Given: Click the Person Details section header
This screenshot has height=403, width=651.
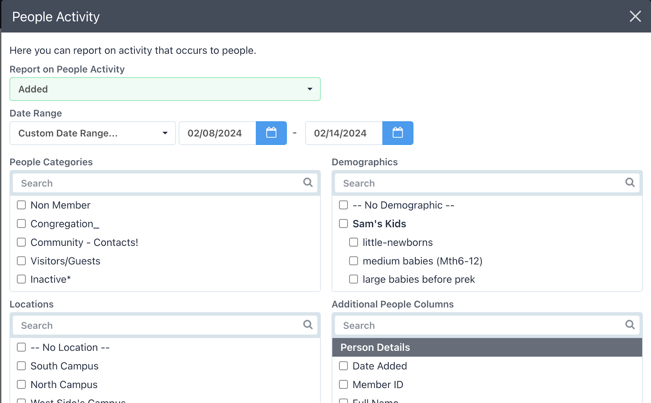Looking at the screenshot, I should coord(487,347).
